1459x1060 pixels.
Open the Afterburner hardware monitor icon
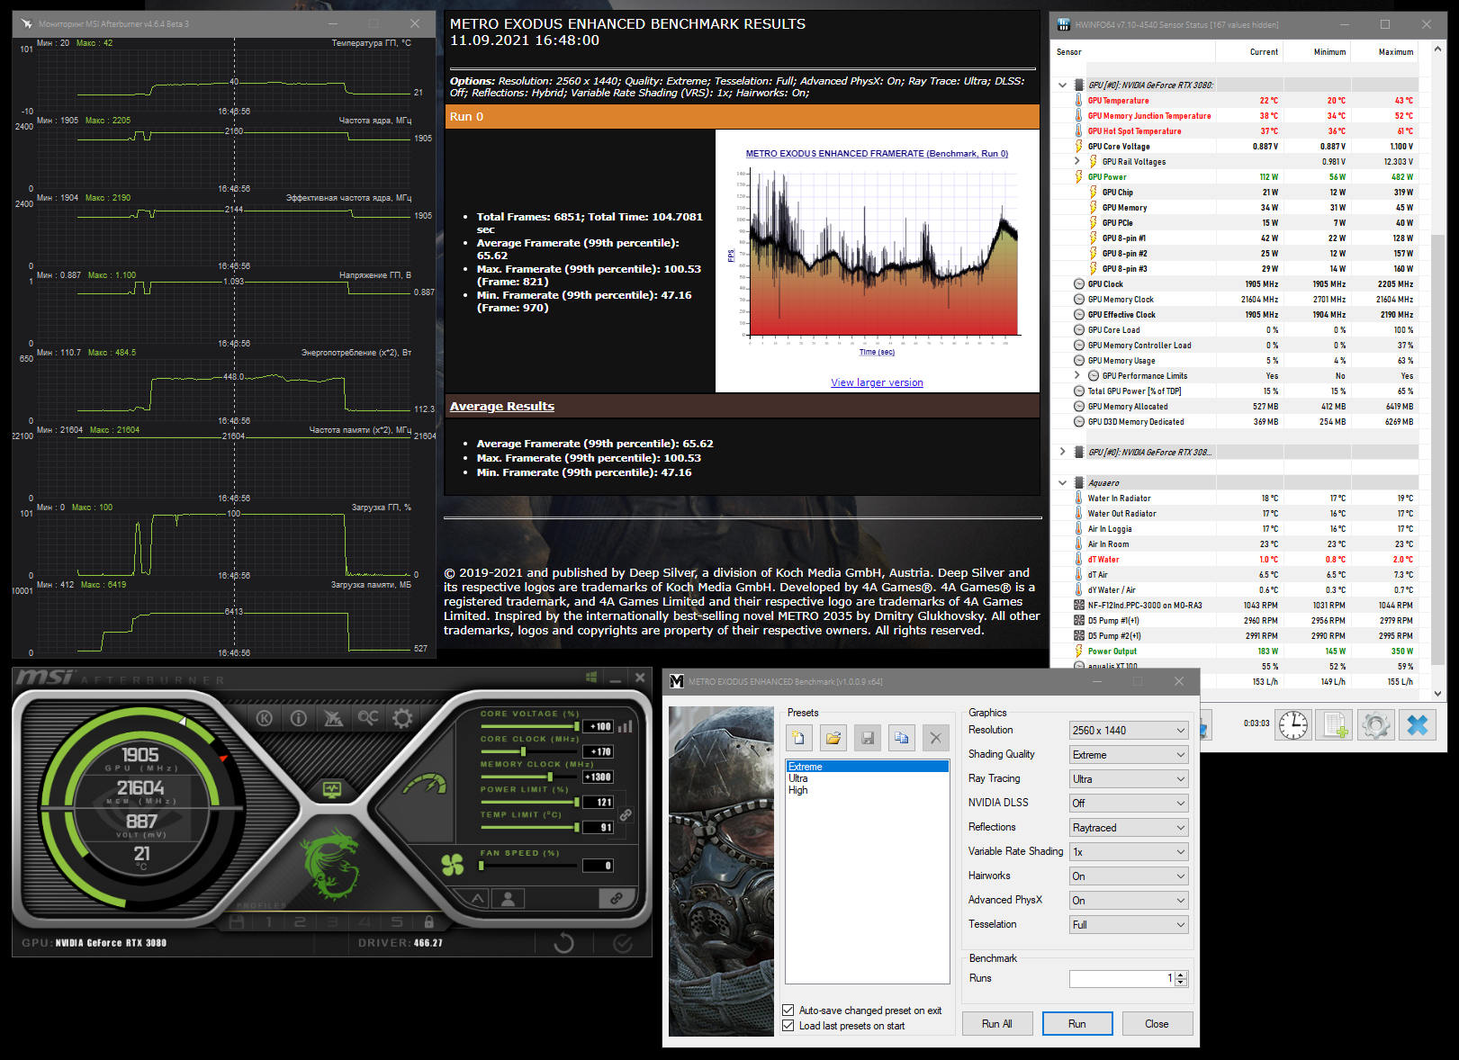point(332,790)
